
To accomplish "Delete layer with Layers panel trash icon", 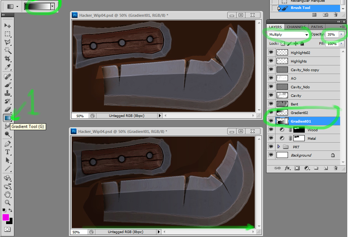I will click(x=335, y=168).
